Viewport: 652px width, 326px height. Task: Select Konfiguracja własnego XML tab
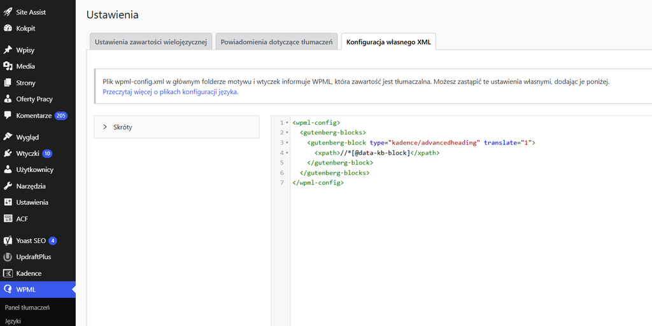tap(388, 41)
